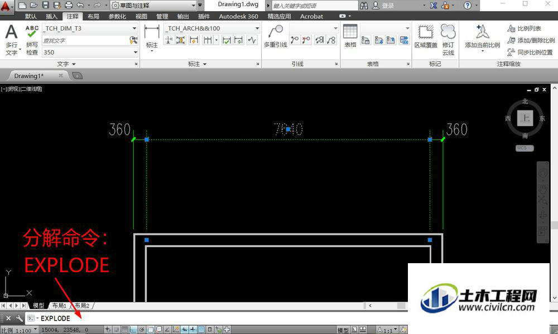This screenshot has width=558, height=334.
Task: Click the 比例列表 button
Action: [x=524, y=28]
